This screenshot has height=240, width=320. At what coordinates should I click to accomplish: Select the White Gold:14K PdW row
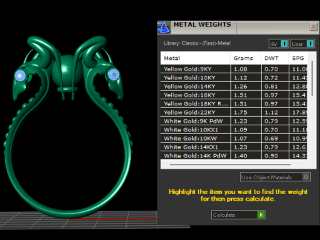point(234,155)
